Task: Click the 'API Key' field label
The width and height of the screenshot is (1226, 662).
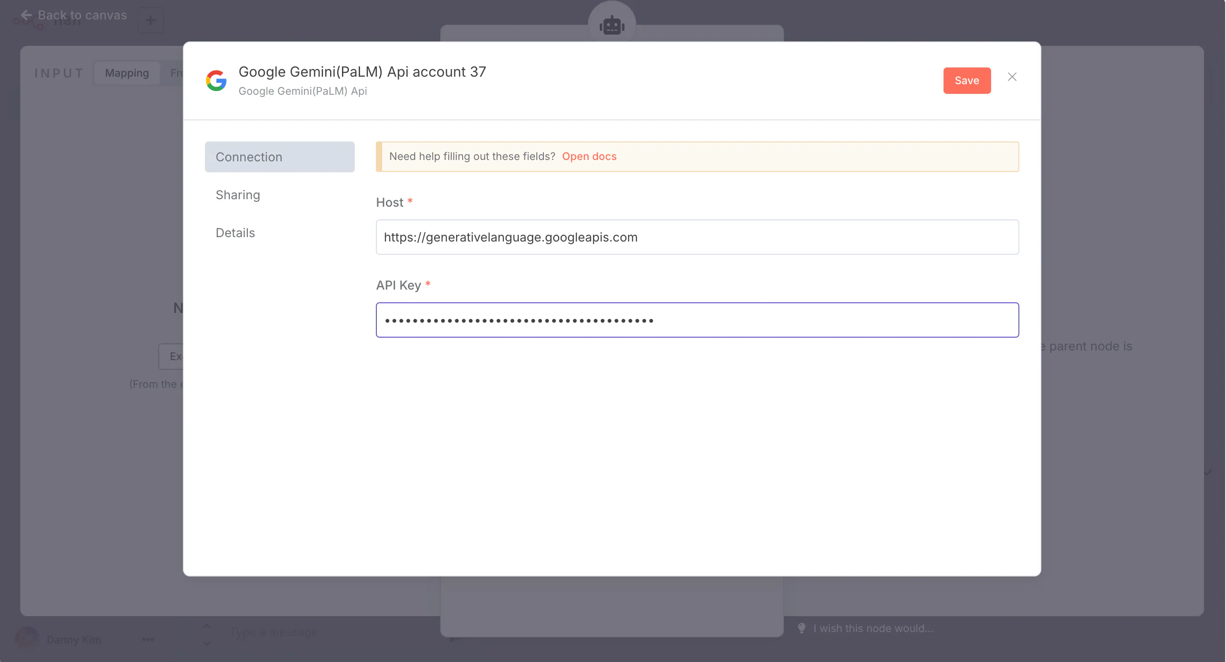Action: tap(398, 286)
